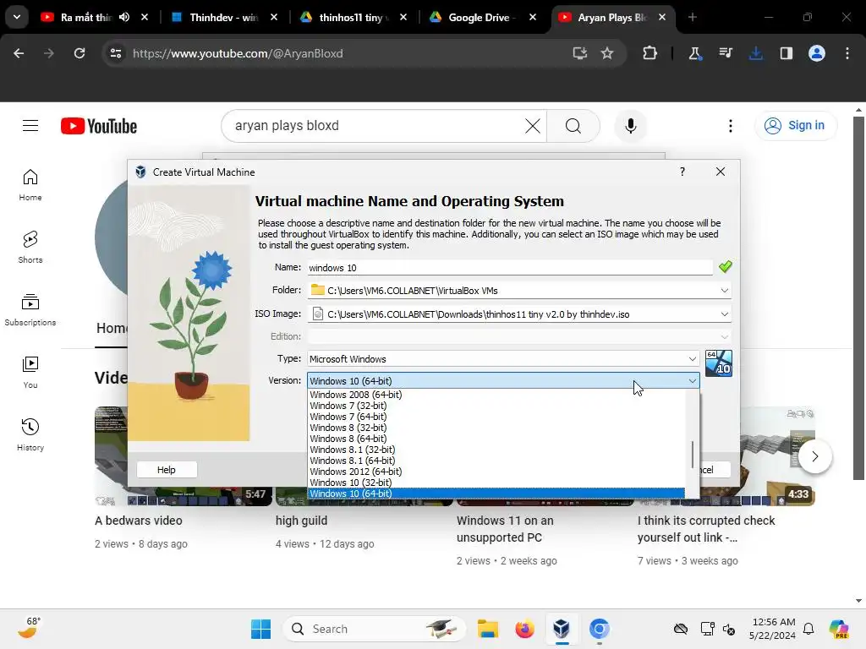
Task: Switch to VirtualBox taskbar icon
Action: [562, 629]
